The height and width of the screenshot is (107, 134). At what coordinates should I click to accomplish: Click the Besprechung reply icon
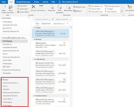pos(79,7)
